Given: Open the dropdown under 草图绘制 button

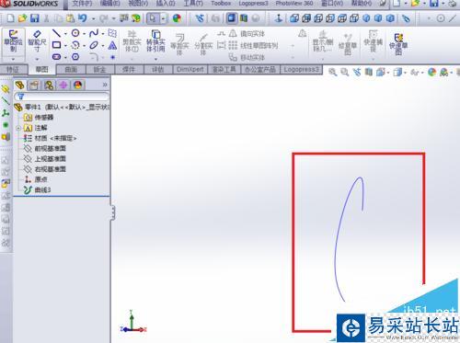Looking at the screenshot, I should coord(13,59).
